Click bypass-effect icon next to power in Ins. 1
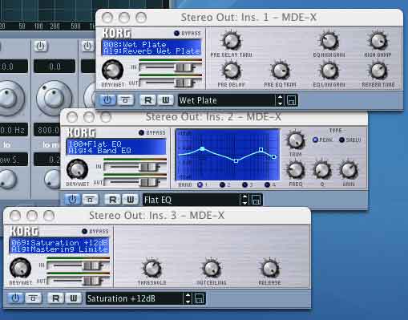The image size is (408, 320). tap(125, 100)
